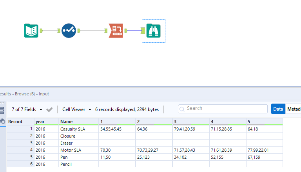Click the checkmark apply button beside Fields
The height and width of the screenshot is (172, 301).
coord(49,109)
